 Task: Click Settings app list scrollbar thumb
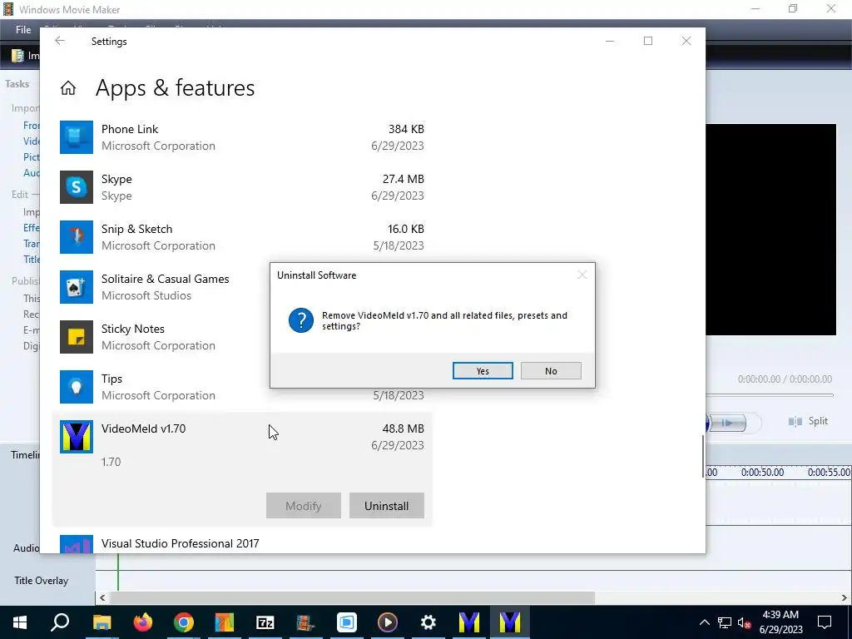click(x=703, y=457)
